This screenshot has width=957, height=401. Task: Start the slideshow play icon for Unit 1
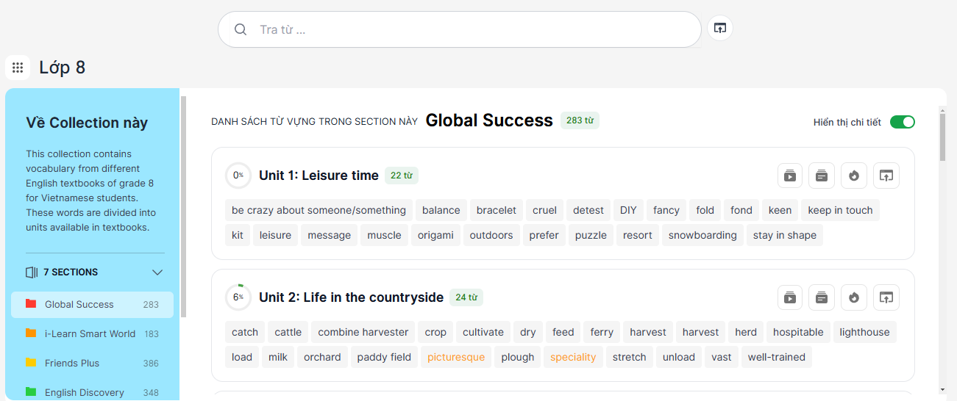click(790, 176)
